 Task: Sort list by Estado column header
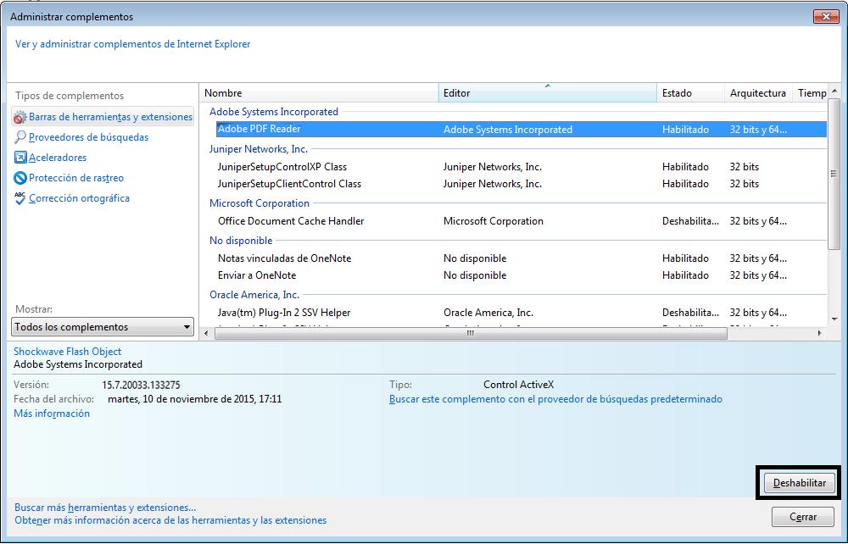690,93
